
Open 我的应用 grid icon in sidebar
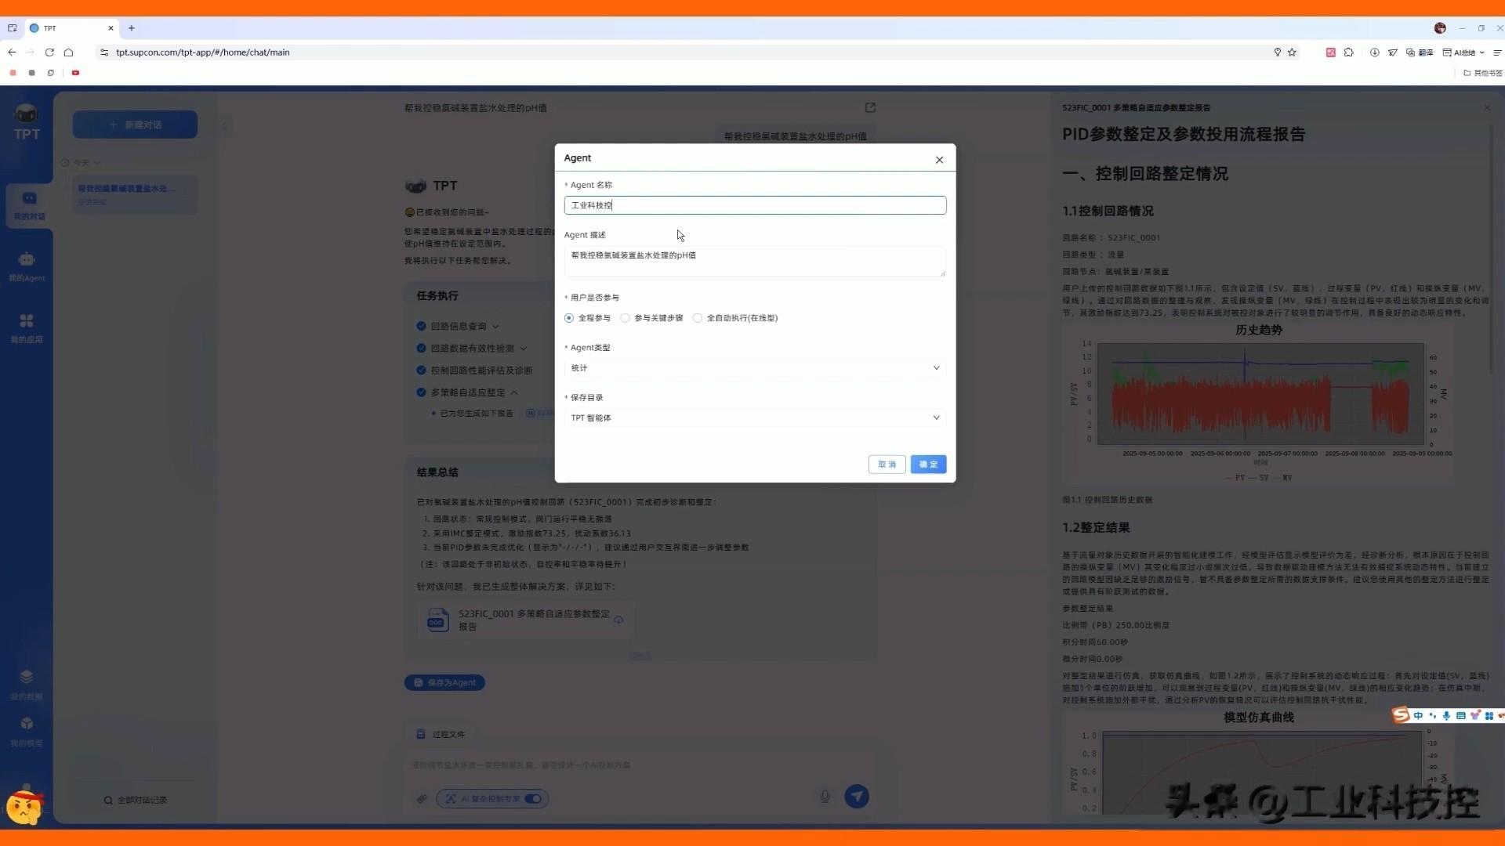[x=27, y=327]
